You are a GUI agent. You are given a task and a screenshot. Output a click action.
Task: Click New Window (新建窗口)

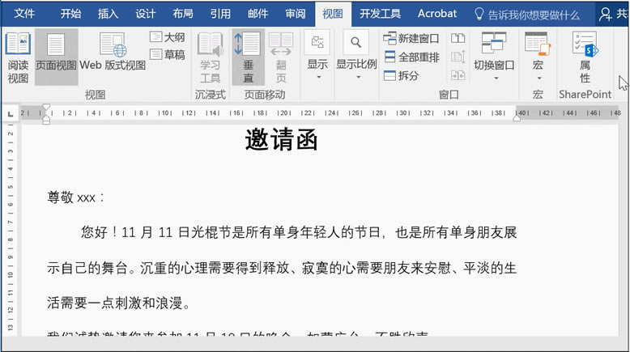pos(411,39)
